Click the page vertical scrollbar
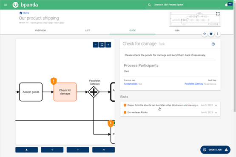Image resolution: width=236 pixels, height=157 pixels. 235,57
